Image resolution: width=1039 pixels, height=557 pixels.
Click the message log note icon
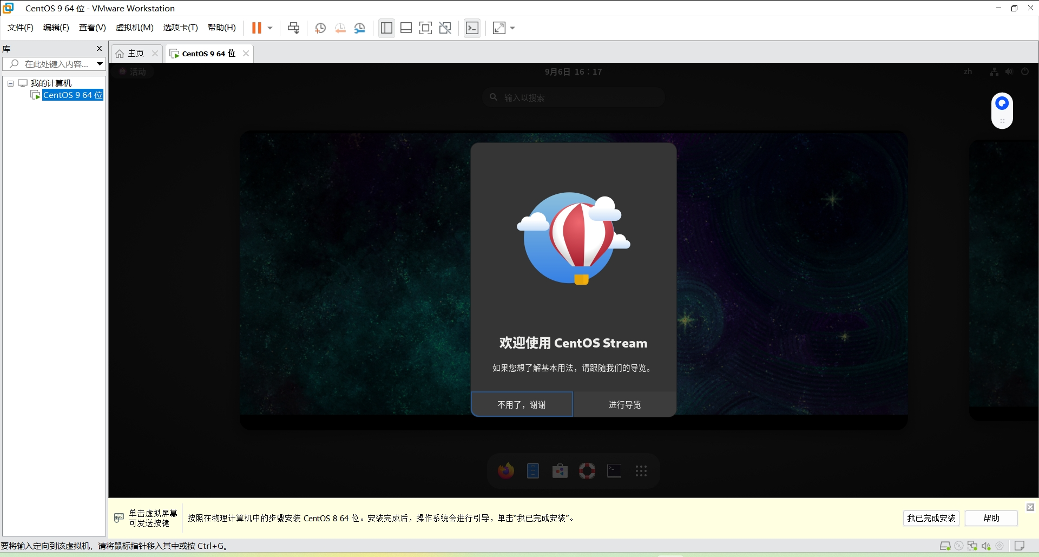[x=1020, y=546]
